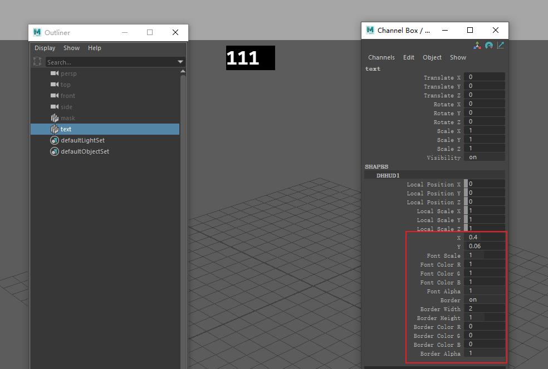Open the Help menu in Outliner
Viewport: 548px width, 369px height.
tap(94, 48)
